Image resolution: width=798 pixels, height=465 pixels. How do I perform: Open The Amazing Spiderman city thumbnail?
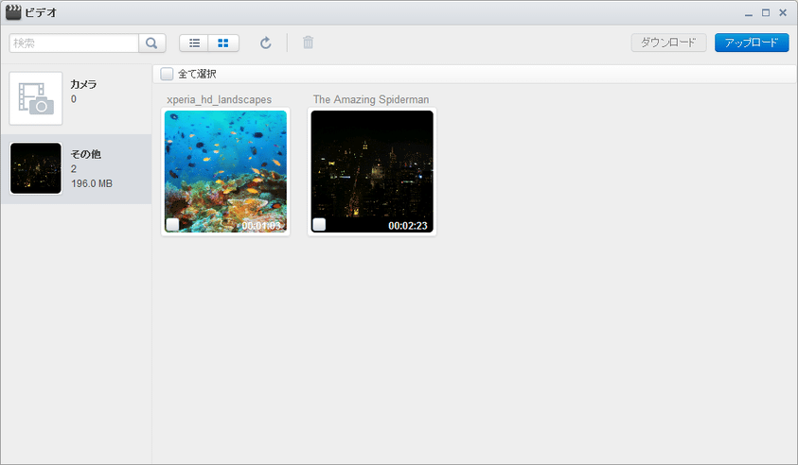click(372, 171)
